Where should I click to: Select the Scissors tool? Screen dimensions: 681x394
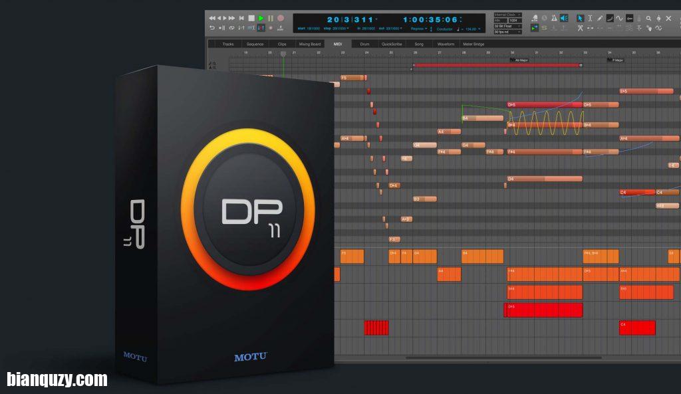[x=580, y=28]
